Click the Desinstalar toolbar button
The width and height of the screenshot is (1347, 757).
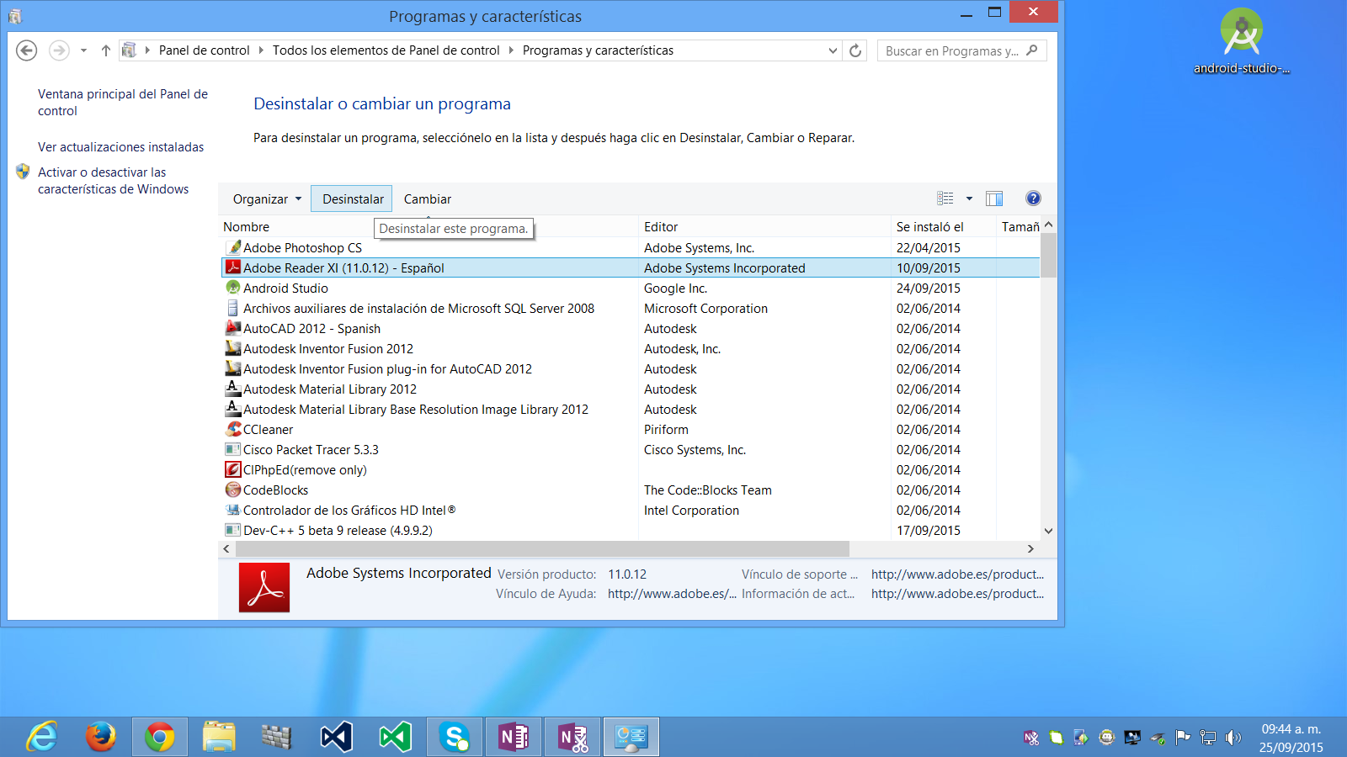click(x=352, y=199)
